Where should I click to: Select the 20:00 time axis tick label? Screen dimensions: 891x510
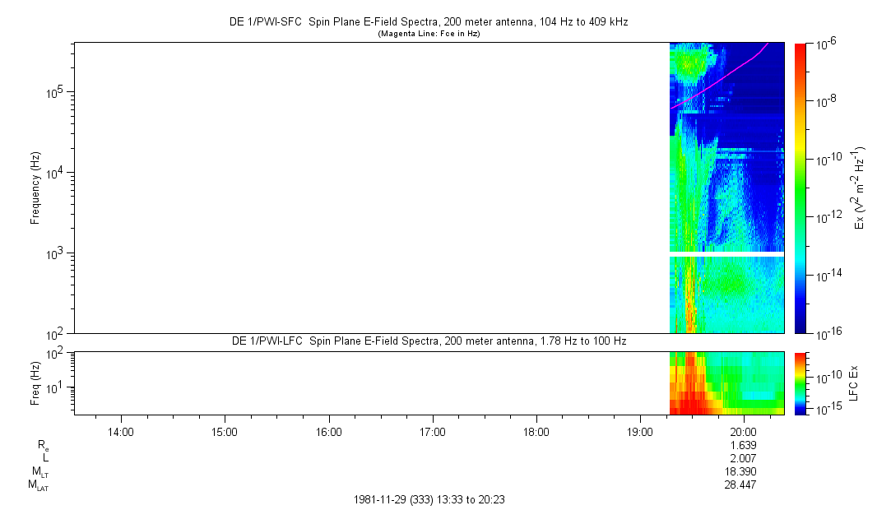(744, 431)
